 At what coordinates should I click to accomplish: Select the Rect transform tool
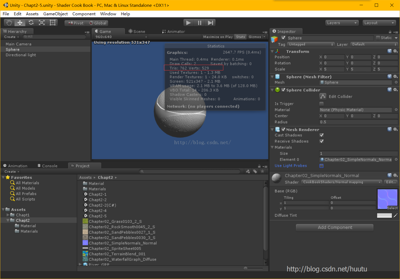tap(53, 23)
